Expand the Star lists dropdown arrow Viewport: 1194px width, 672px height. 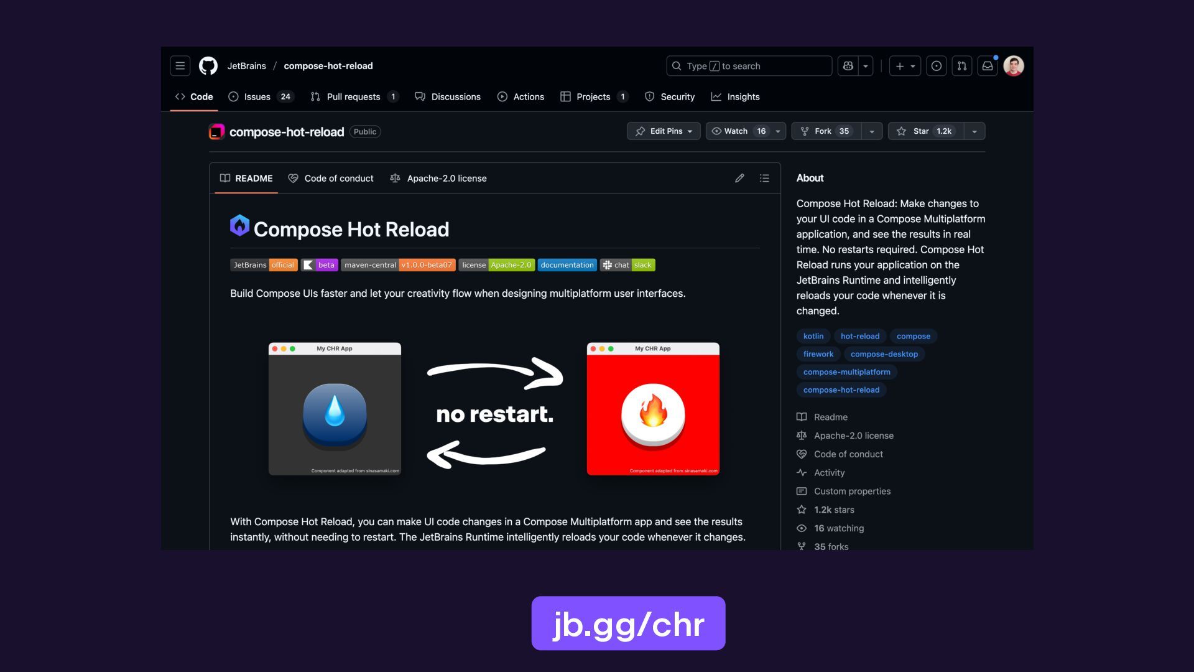coord(974,131)
